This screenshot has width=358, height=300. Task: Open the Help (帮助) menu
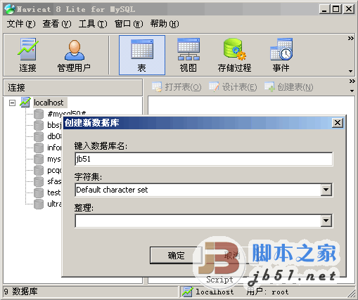coord(165,24)
